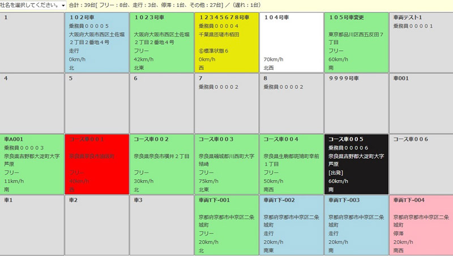Open the コース車004 vehicle tile

point(292,164)
